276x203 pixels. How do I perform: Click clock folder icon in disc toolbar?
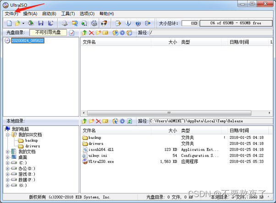129,33
